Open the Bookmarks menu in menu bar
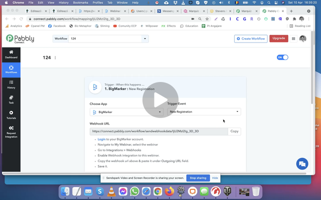The image size is (321, 200). coord(80,2)
